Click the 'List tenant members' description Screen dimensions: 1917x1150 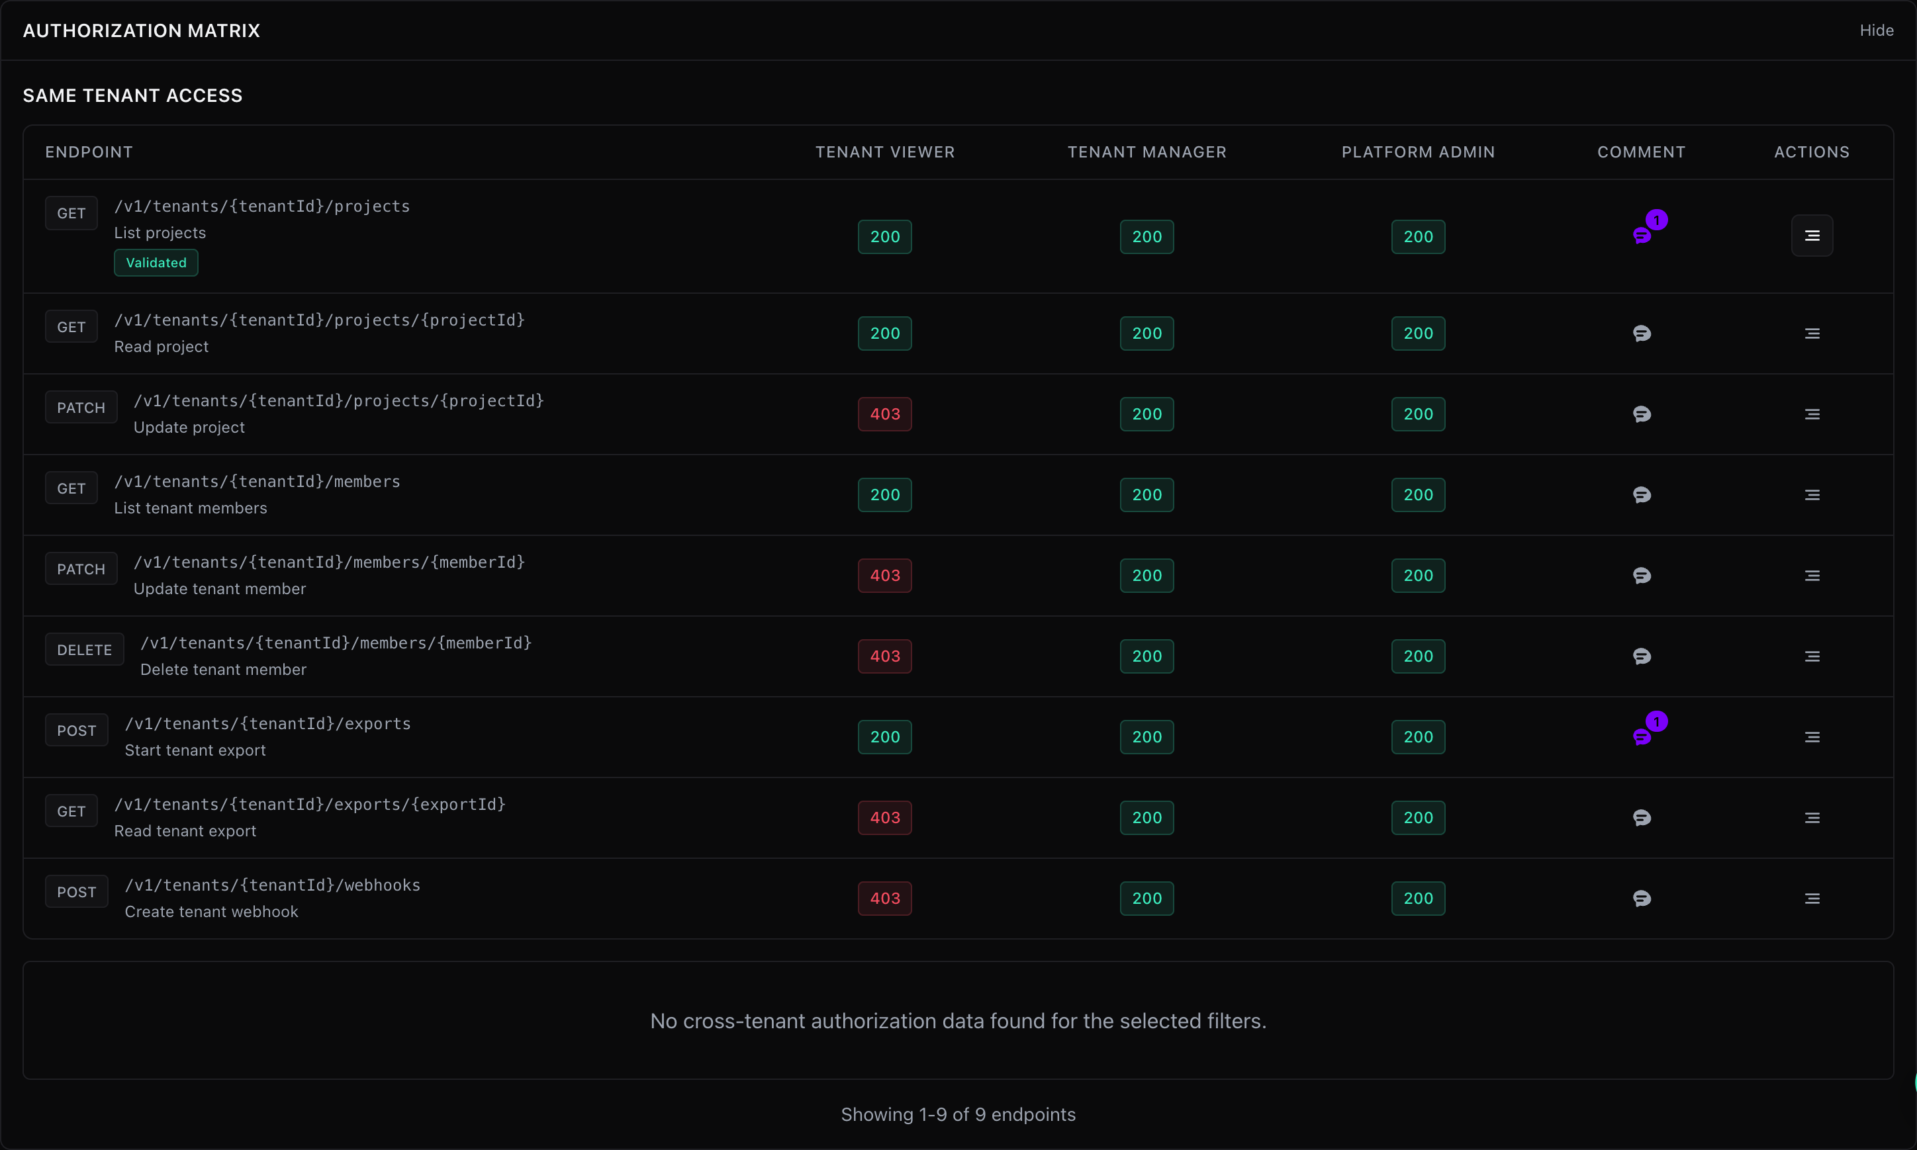(191, 508)
